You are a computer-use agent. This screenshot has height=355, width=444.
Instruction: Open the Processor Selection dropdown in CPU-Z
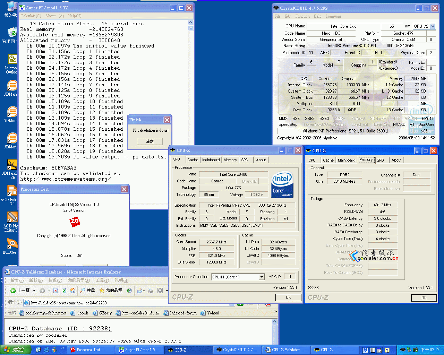point(262,277)
